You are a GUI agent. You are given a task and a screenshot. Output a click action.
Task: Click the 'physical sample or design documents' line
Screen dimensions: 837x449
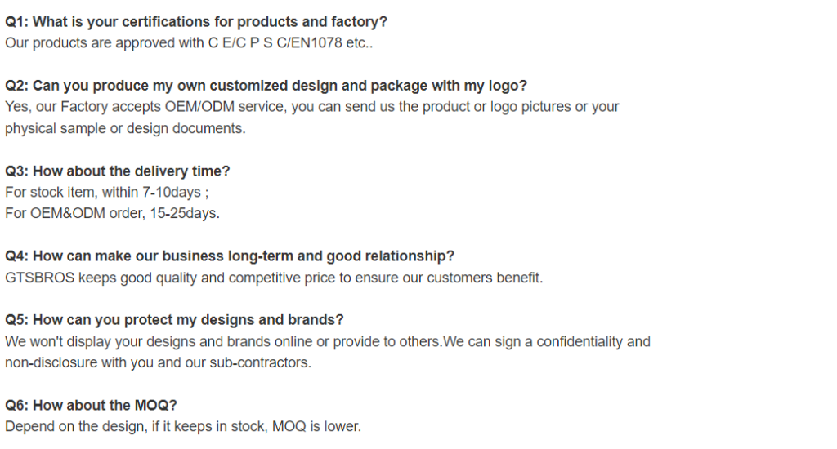point(125,128)
